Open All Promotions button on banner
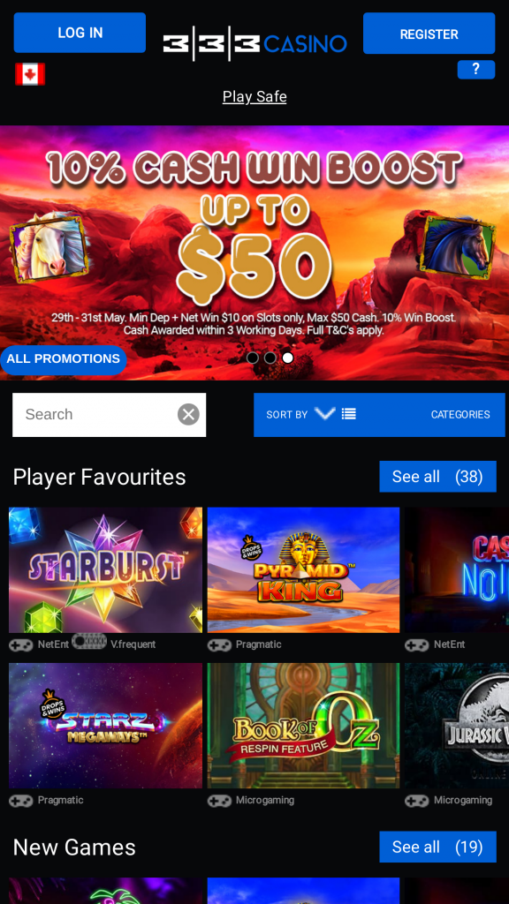The height and width of the screenshot is (904, 509). tap(63, 359)
